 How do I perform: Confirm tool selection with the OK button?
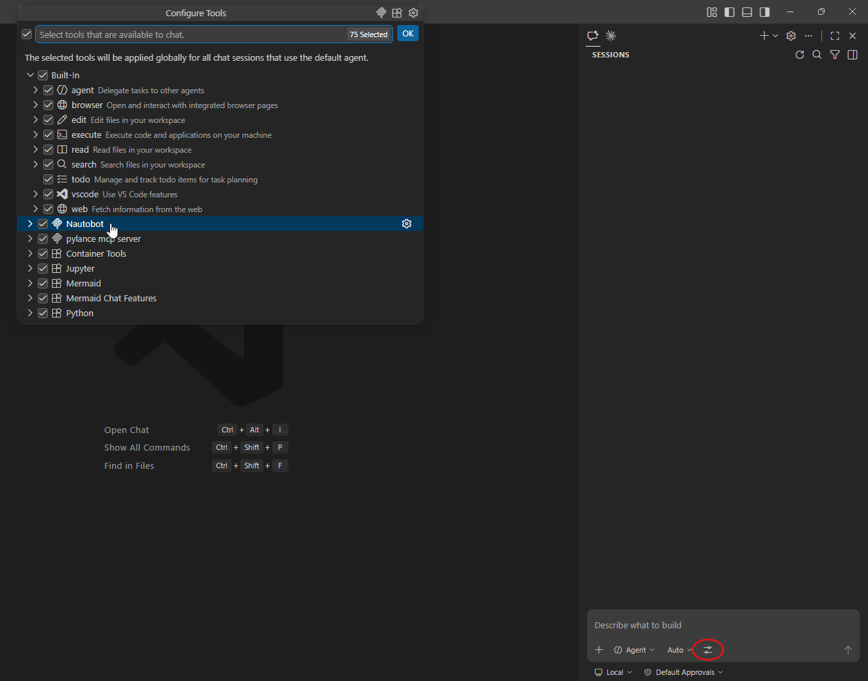pyautogui.click(x=407, y=33)
